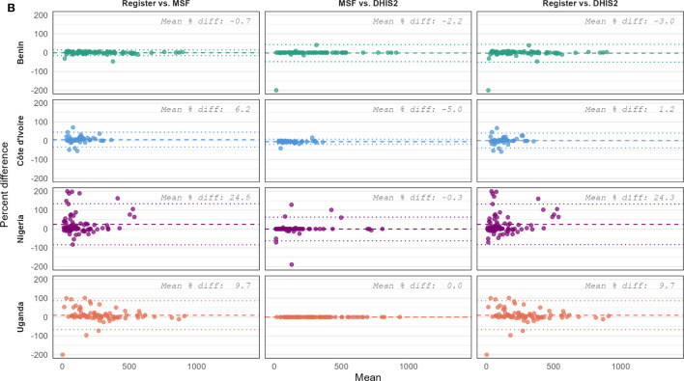Click the 'MSF vs. DHIS2' column title

coord(368,4)
